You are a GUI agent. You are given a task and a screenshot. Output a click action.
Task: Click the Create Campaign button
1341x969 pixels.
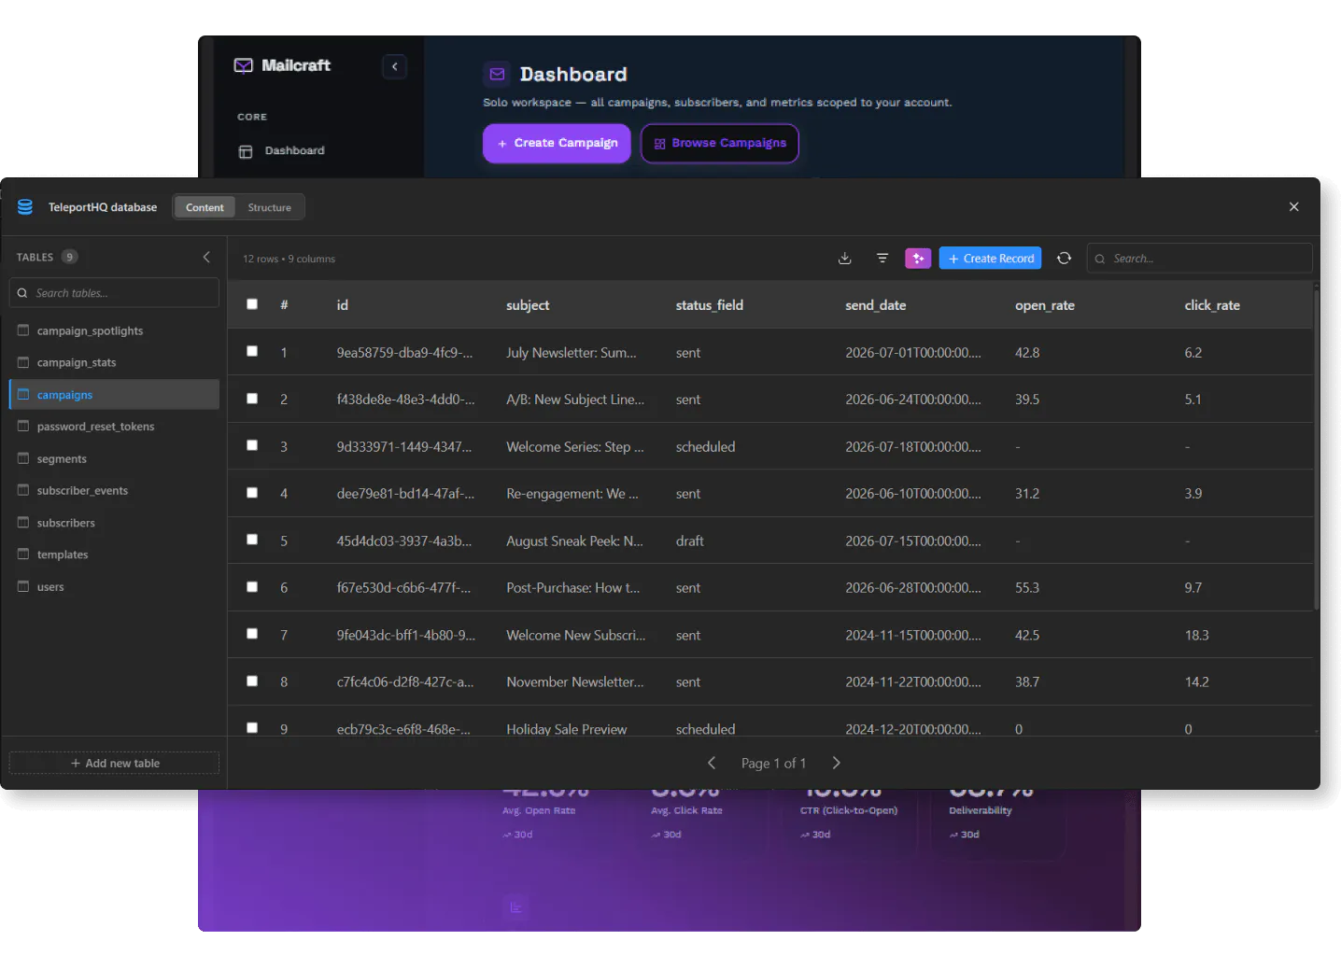557,143
